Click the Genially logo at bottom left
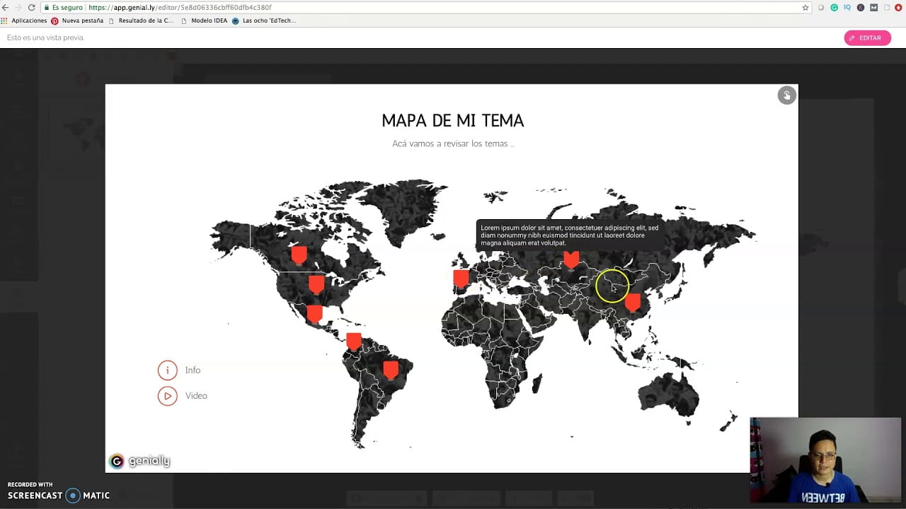This screenshot has width=906, height=509. [139, 461]
